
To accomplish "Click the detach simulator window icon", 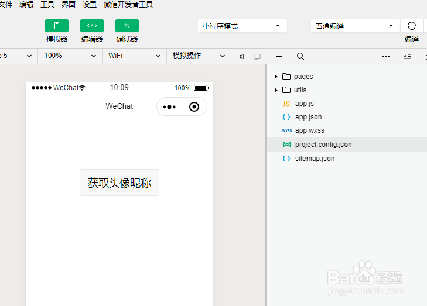I will click(x=257, y=56).
